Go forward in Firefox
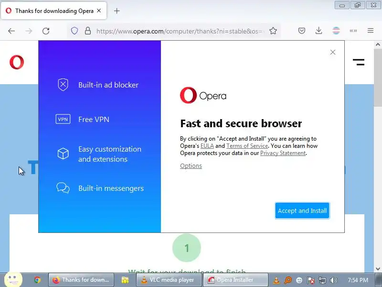 (29, 31)
